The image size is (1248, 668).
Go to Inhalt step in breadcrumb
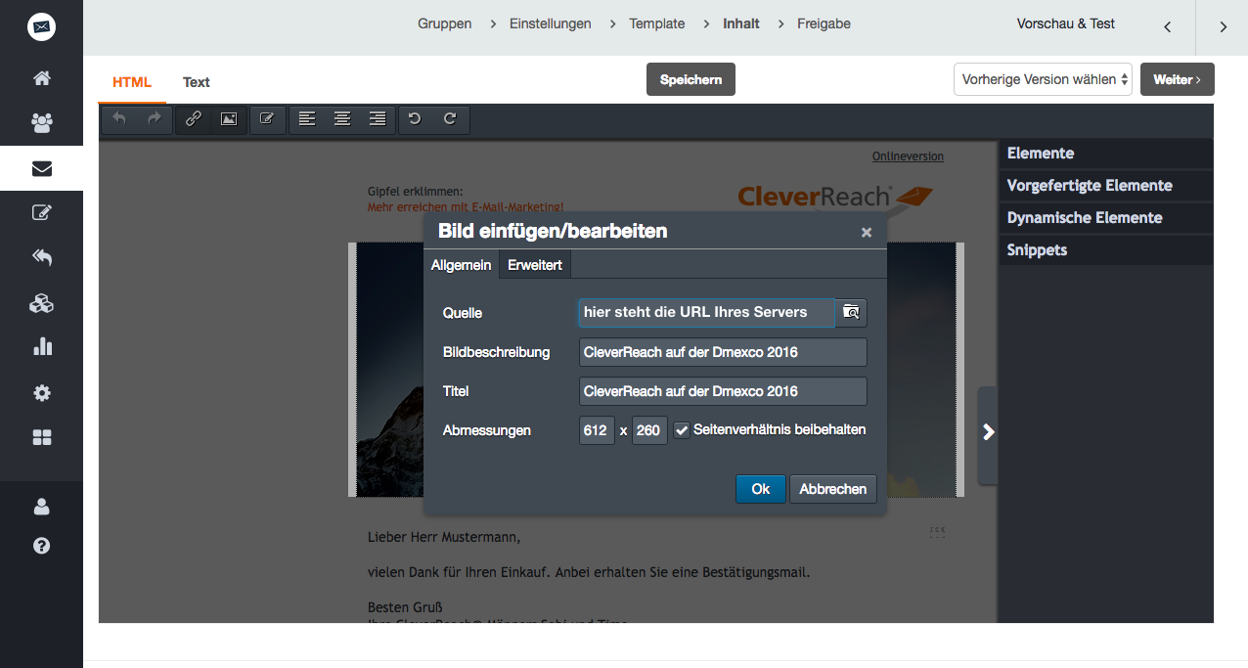tap(741, 23)
